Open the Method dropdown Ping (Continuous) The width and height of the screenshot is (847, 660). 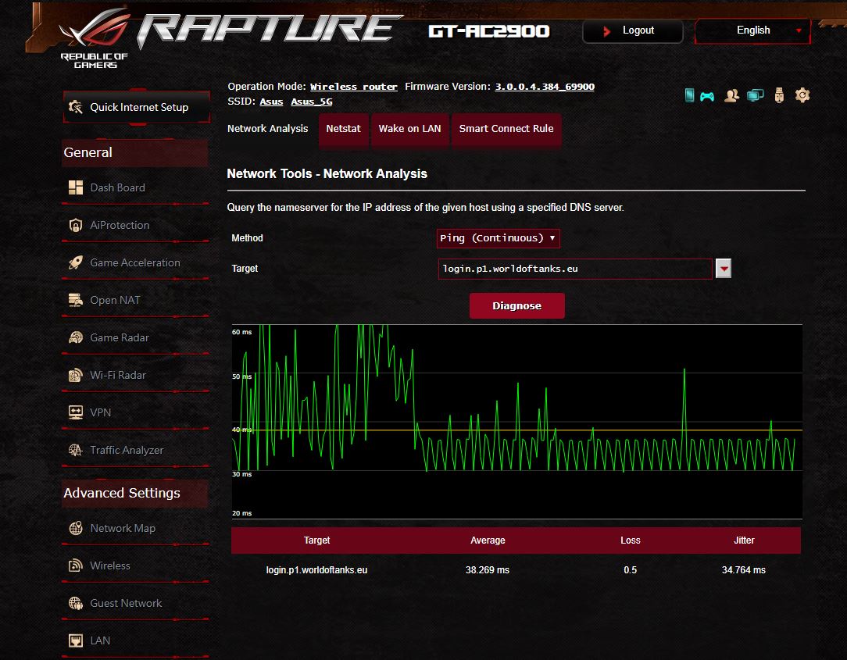498,238
